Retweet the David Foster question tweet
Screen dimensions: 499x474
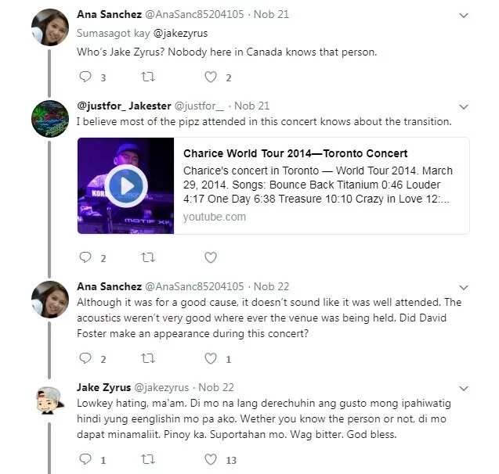[x=148, y=358]
